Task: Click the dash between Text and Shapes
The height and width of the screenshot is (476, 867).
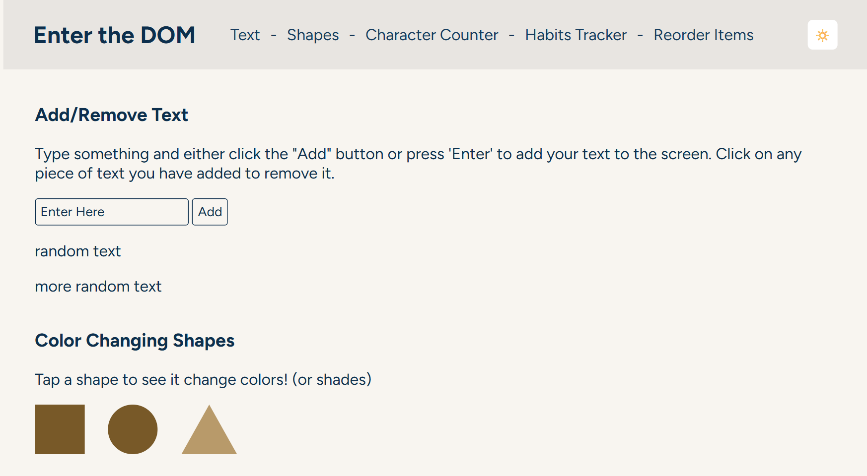Action: pyautogui.click(x=274, y=35)
